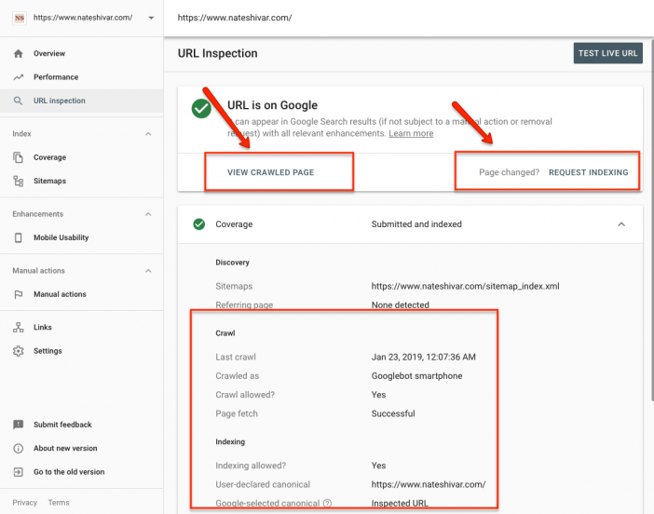The height and width of the screenshot is (514, 654).
Task: Click the Overview home icon
Action: [19, 53]
